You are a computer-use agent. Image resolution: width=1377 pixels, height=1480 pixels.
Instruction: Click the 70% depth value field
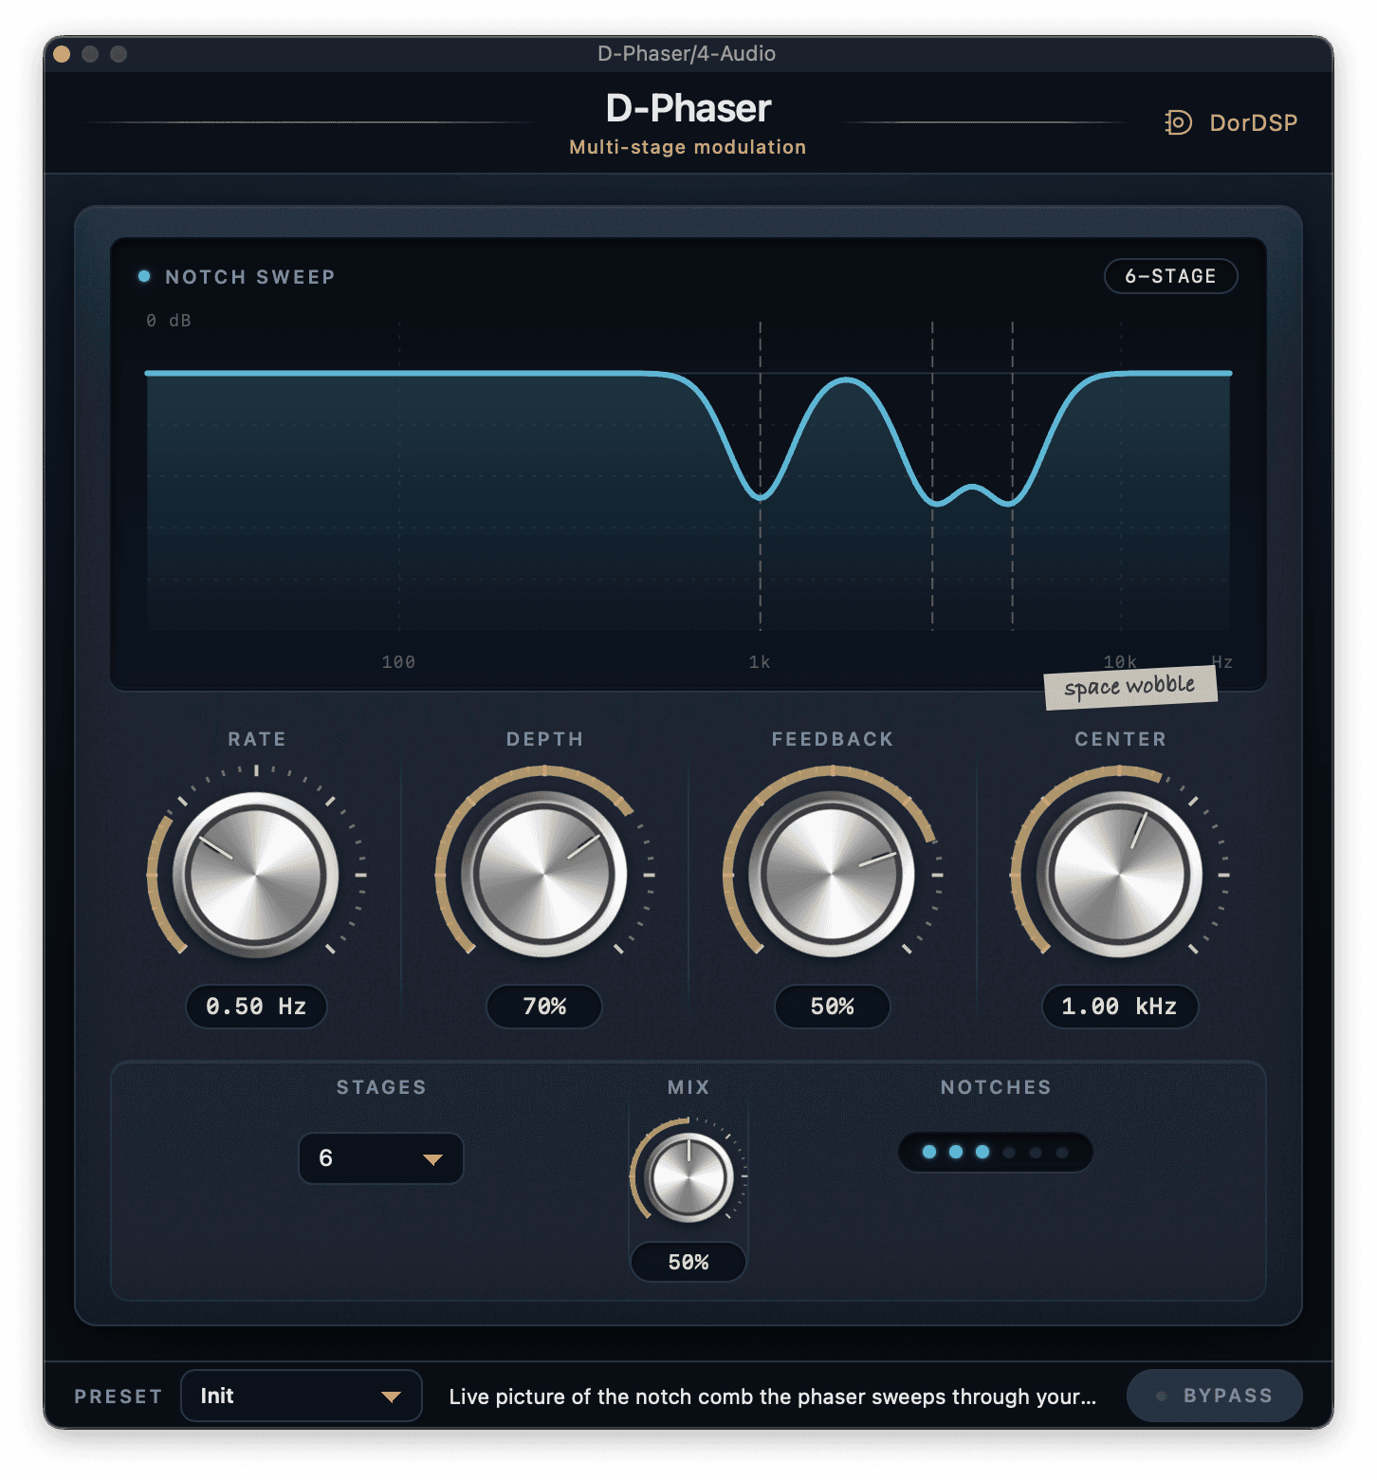point(544,1007)
